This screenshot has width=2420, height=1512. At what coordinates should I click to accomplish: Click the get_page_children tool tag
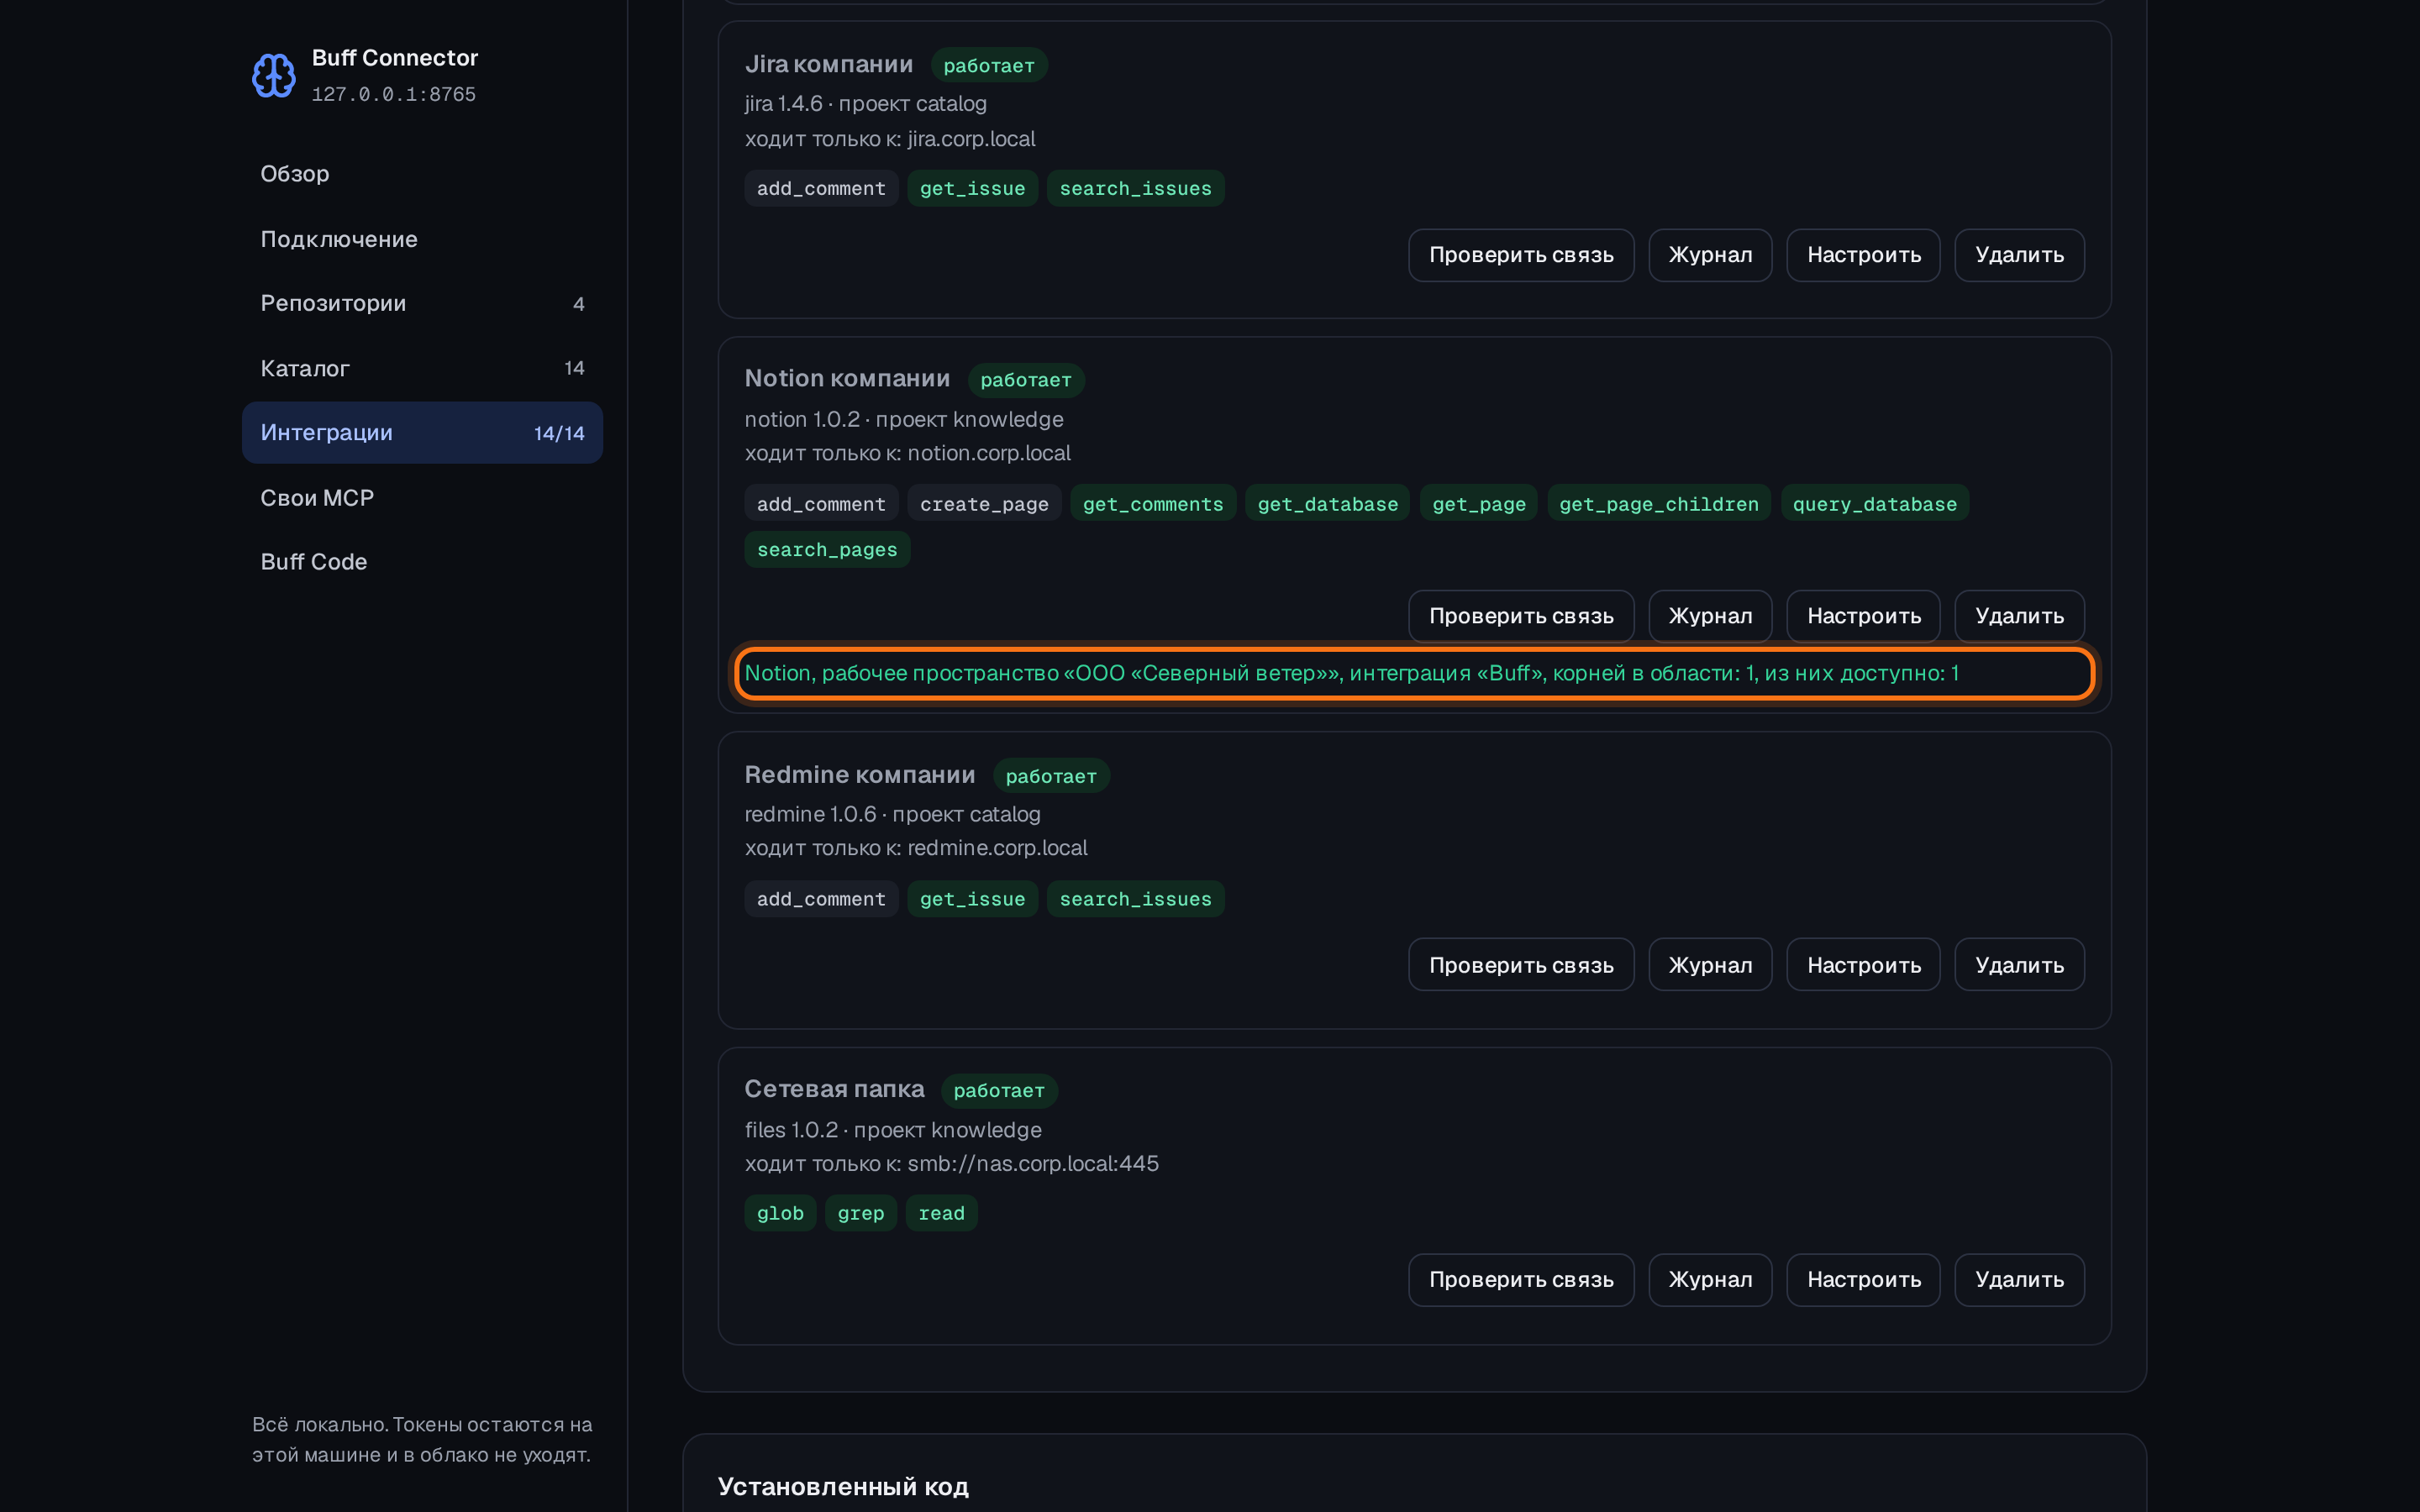[x=1659, y=504]
